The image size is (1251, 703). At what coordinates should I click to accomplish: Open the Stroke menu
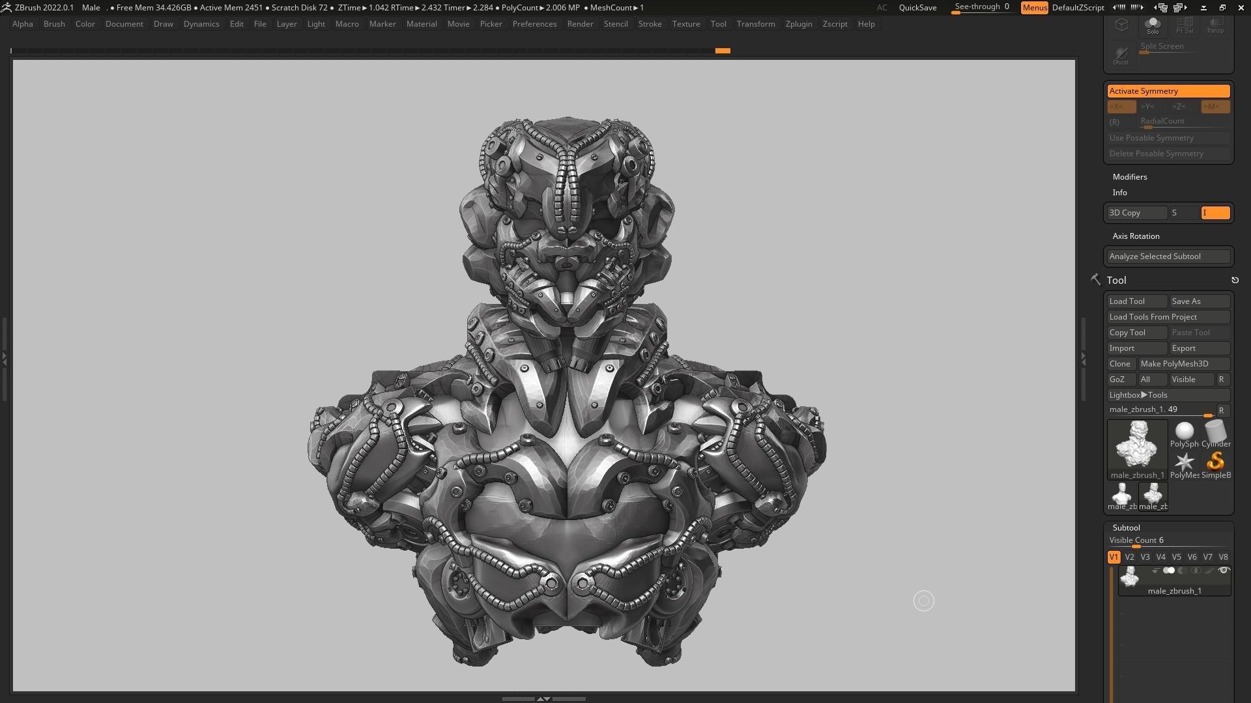pyautogui.click(x=650, y=24)
